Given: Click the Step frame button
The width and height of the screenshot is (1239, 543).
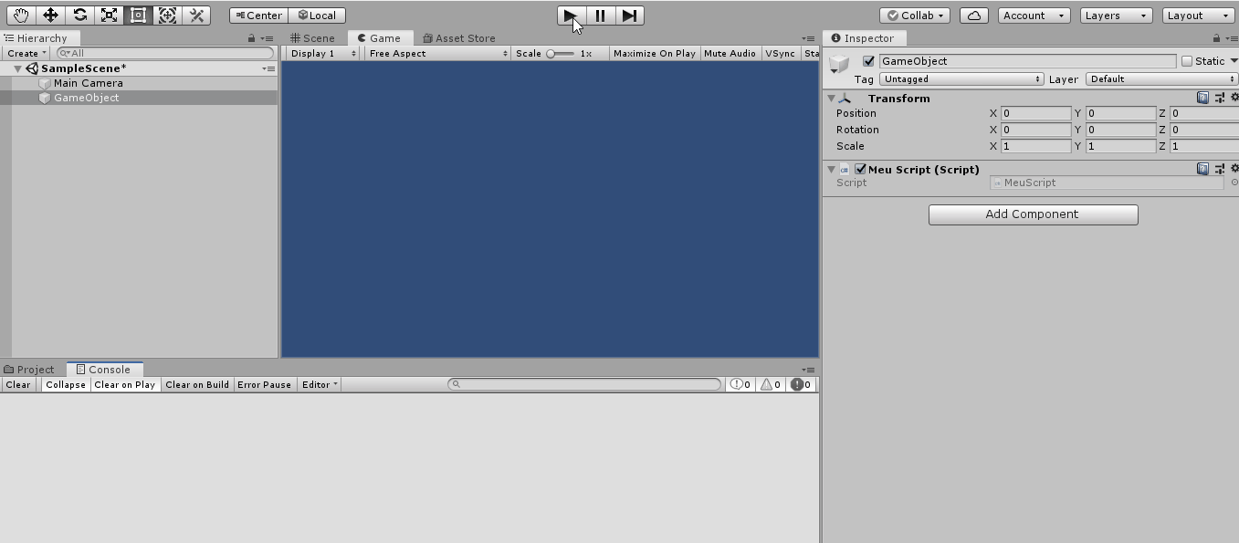Looking at the screenshot, I should [x=629, y=16].
